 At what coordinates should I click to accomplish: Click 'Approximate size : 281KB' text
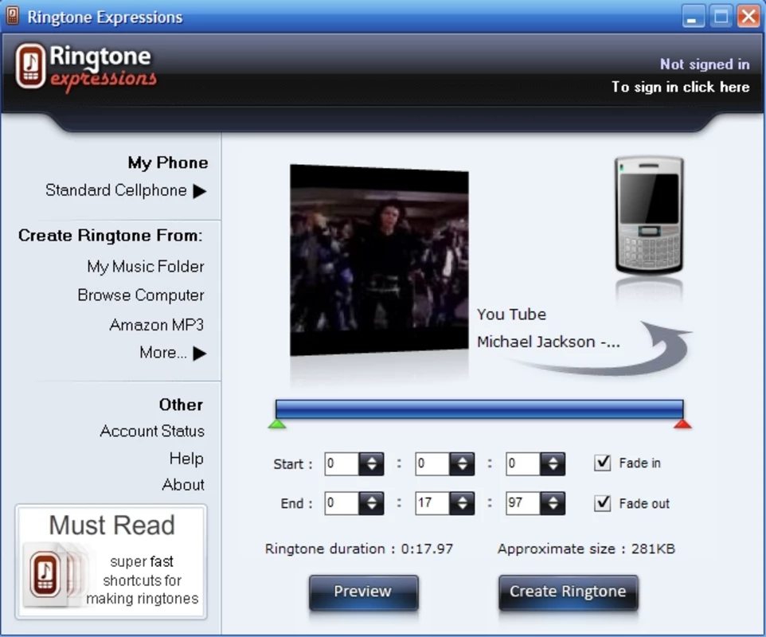[586, 549]
